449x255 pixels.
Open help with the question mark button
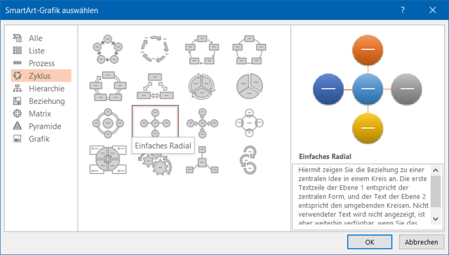[402, 10]
